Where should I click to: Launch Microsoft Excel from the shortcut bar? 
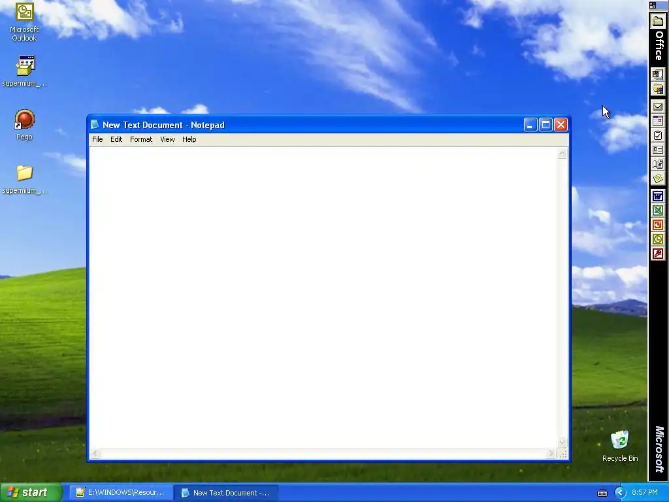658,211
